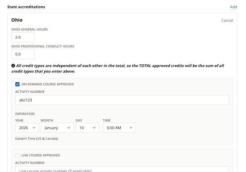246x172 pixels.
Task: Click the Eastern Time (US & Canada) text
Action: pos(37,138)
